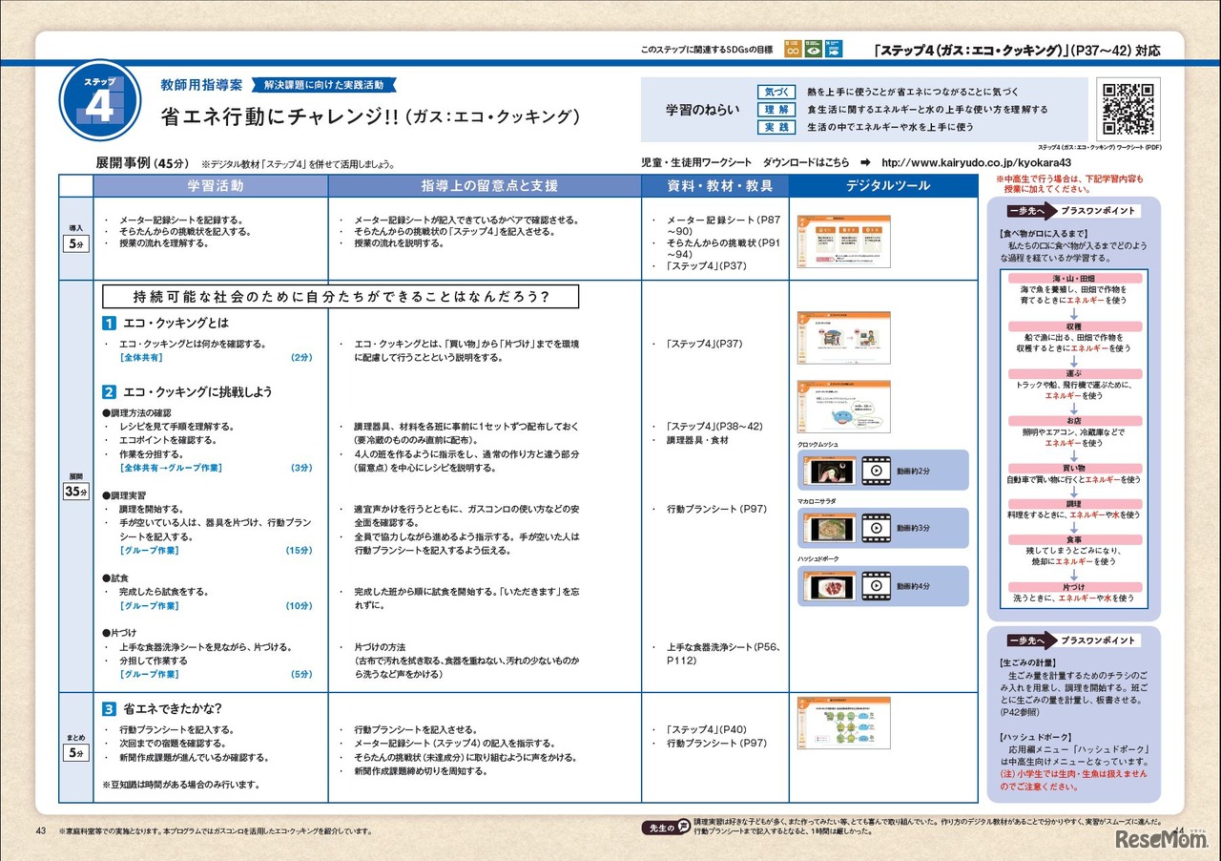Click the 実践 learning goal tag
The width and height of the screenshot is (1221, 861).
776,127
